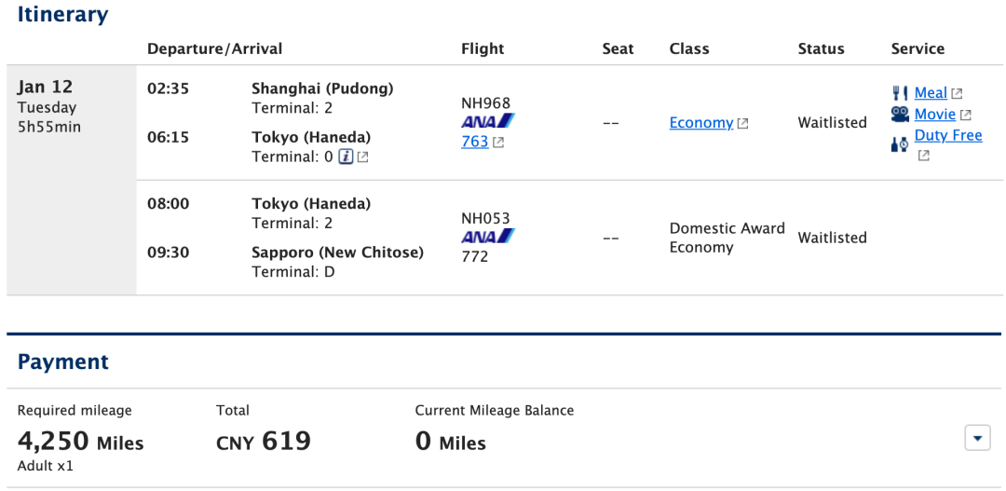Image resolution: width=1006 pixels, height=491 pixels.
Task: Open the Economy class link
Action: (700, 123)
